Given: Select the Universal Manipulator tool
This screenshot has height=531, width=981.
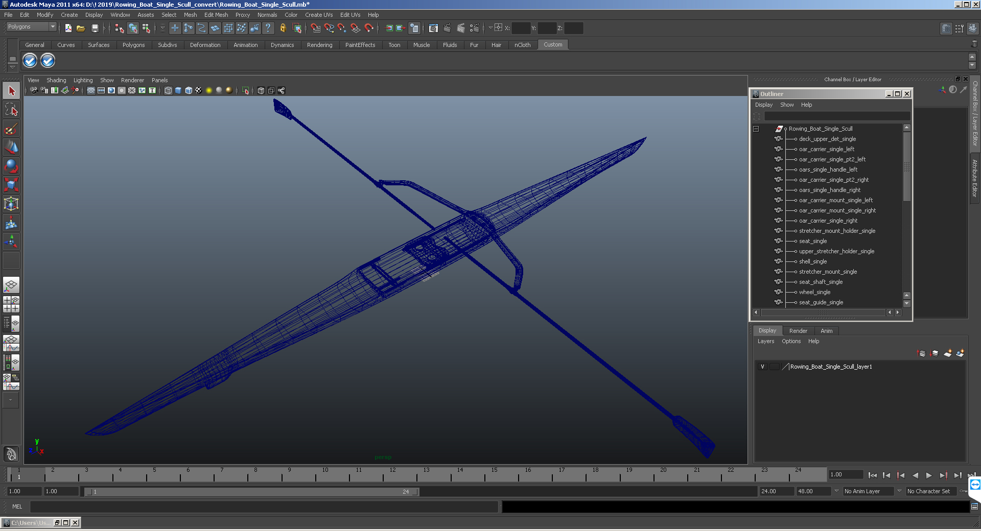Looking at the screenshot, I should 11,204.
